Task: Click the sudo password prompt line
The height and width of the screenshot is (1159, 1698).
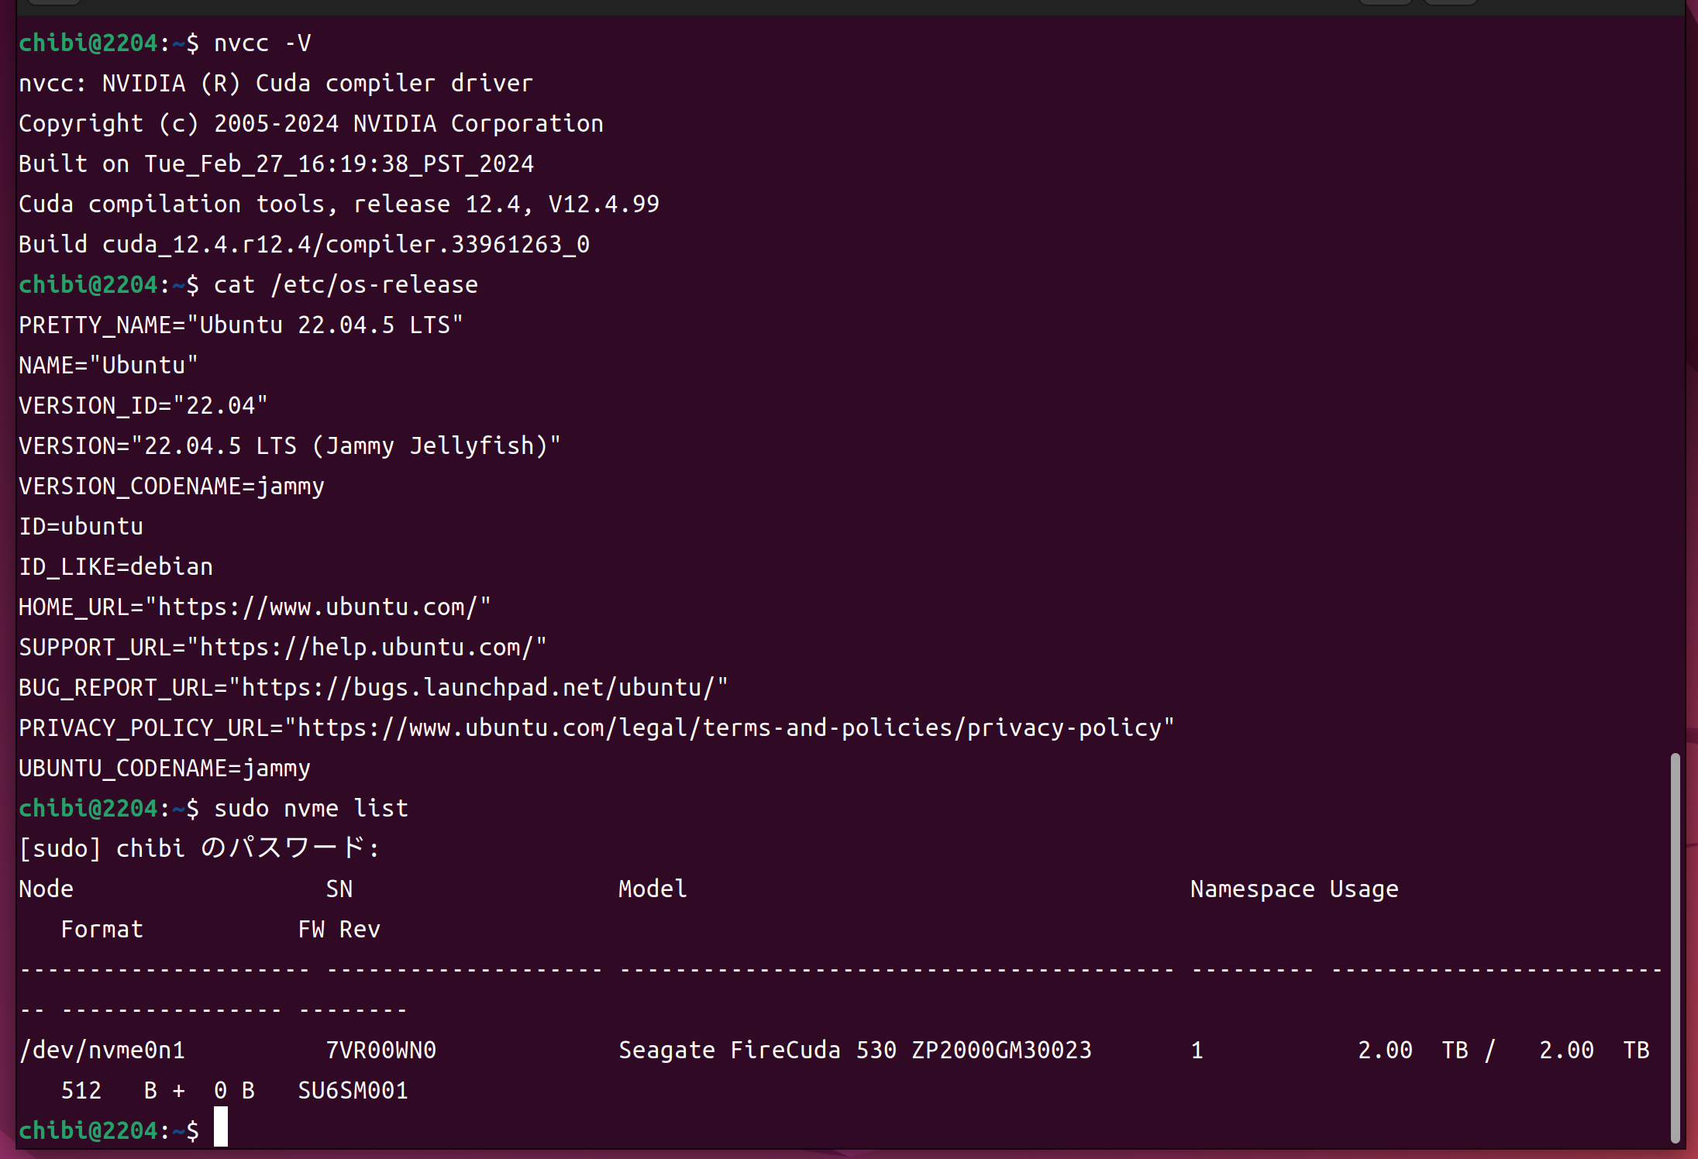Action: click(199, 849)
